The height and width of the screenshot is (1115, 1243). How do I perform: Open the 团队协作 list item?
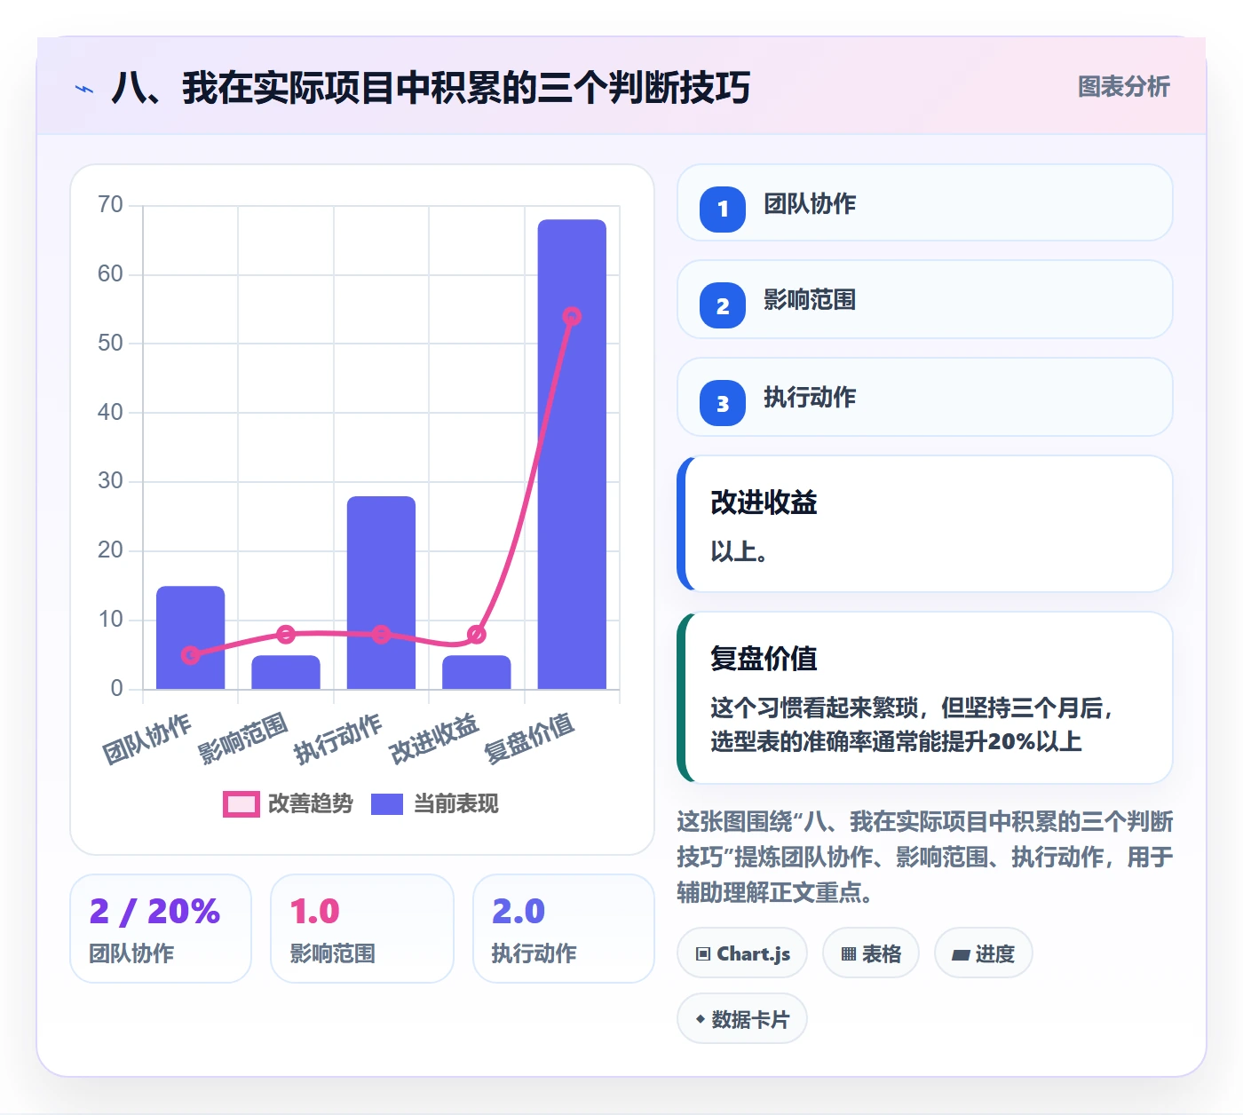[924, 202]
